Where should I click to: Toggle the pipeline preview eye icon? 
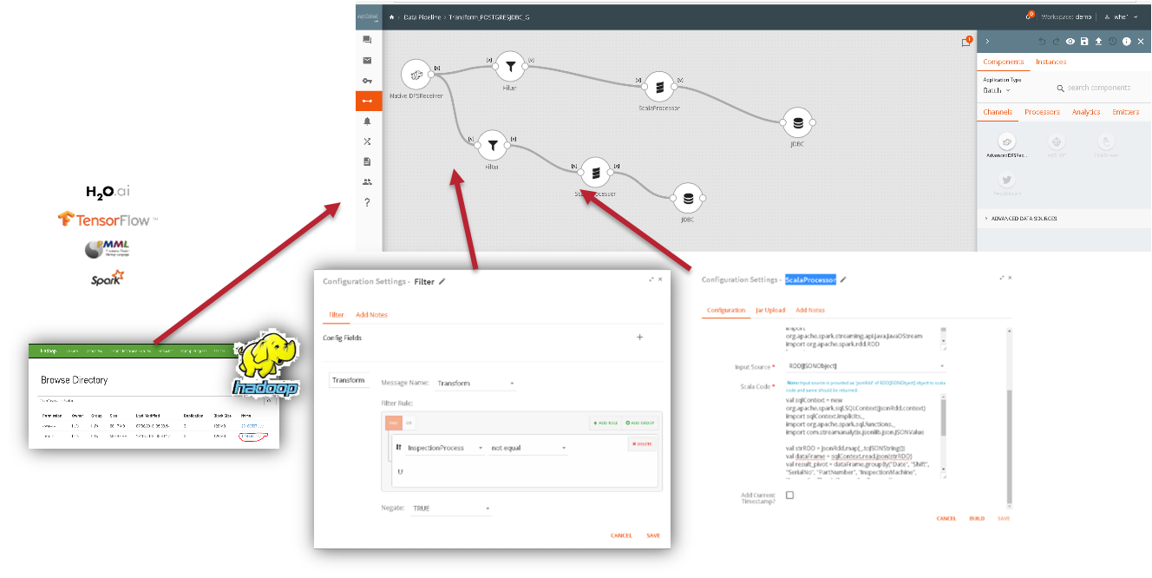click(x=1070, y=41)
